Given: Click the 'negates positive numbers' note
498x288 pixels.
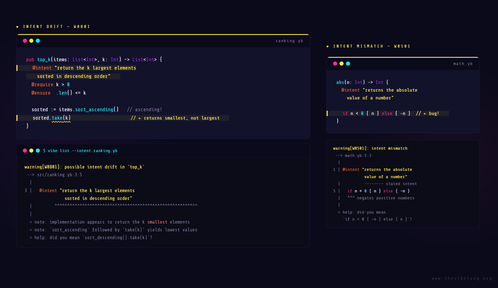Looking at the screenshot, I should click(386, 198).
